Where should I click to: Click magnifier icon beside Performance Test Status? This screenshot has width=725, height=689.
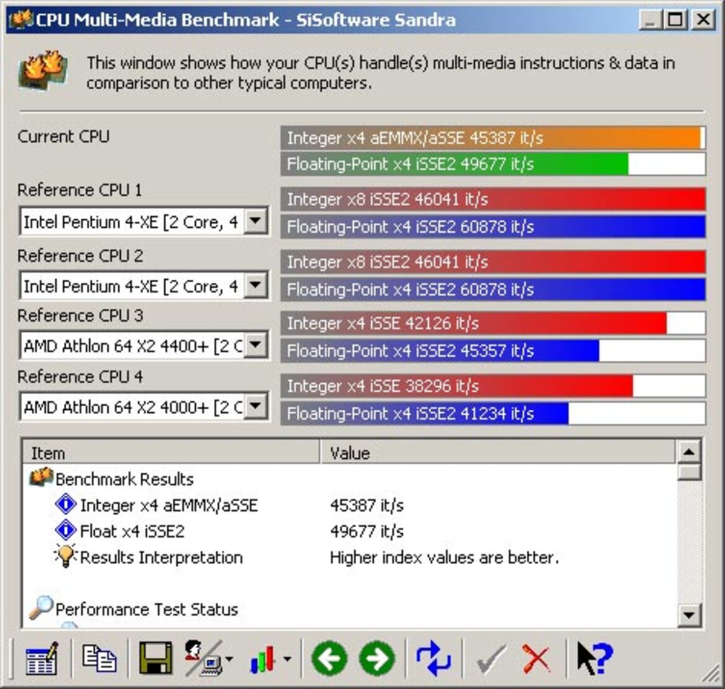(x=41, y=607)
